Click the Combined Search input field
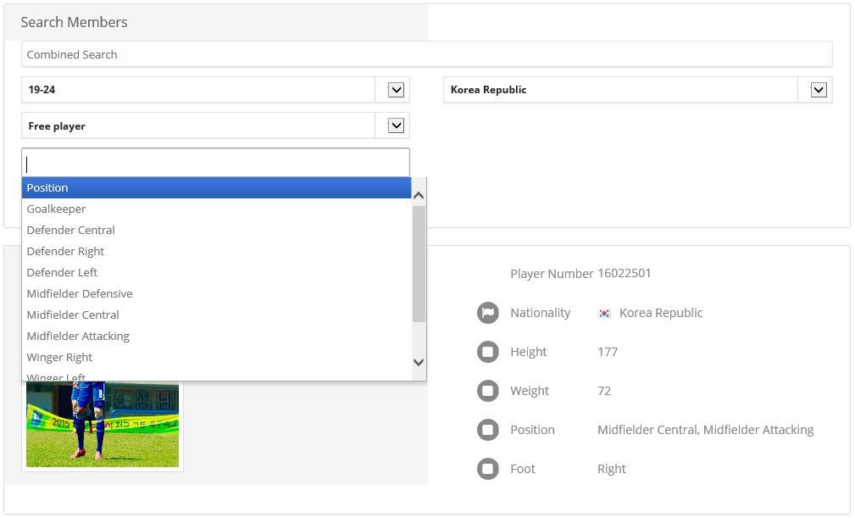 pyautogui.click(x=426, y=54)
